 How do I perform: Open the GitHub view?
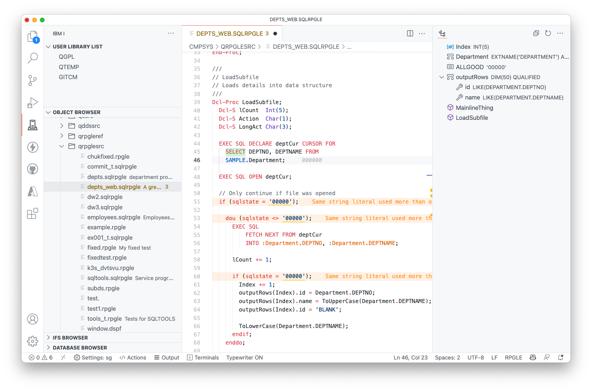tap(33, 169)
